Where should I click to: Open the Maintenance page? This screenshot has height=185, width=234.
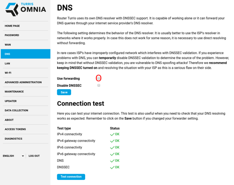coord(14,92)
